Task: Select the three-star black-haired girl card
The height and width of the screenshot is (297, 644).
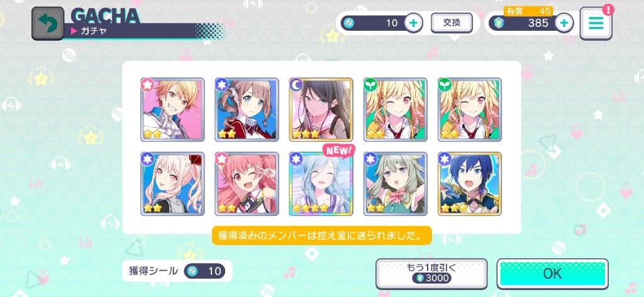Action: pos(321,109)
